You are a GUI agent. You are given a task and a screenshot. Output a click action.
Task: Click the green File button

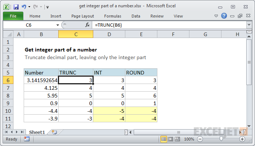tap(13, 16)
